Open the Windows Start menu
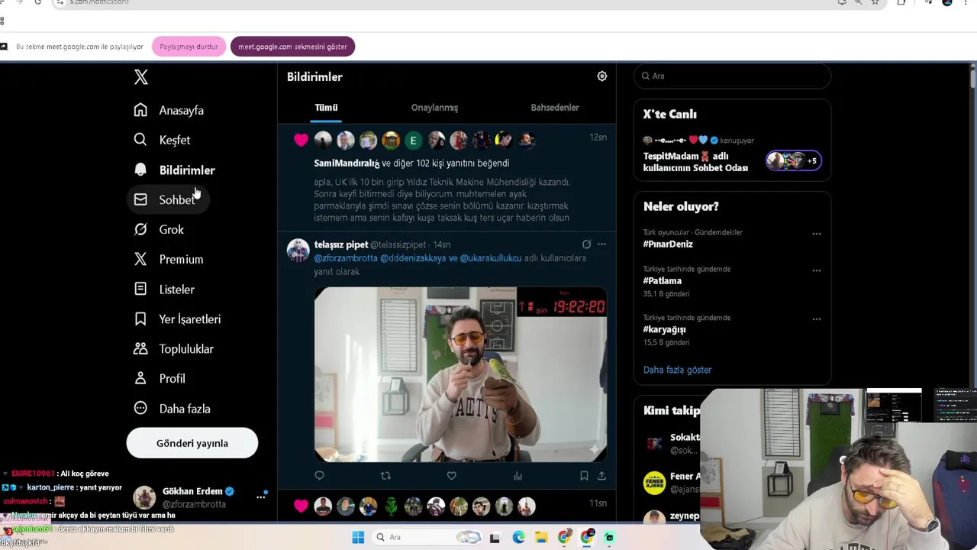 [358, 537]
